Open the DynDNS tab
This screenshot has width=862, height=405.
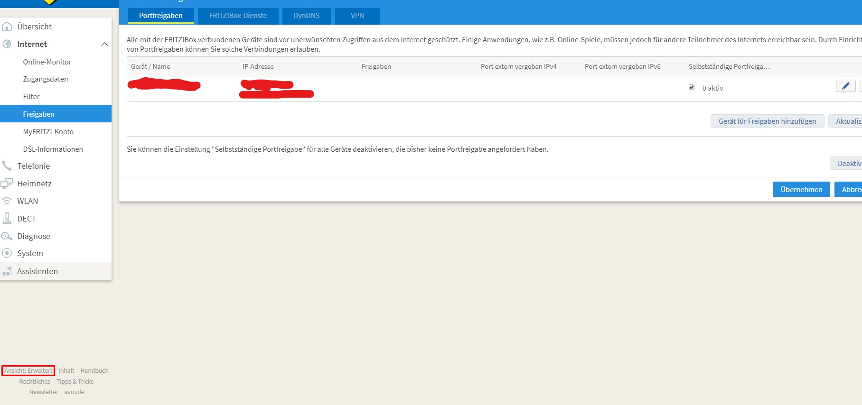pyautogui.click(x=306, y=16)
